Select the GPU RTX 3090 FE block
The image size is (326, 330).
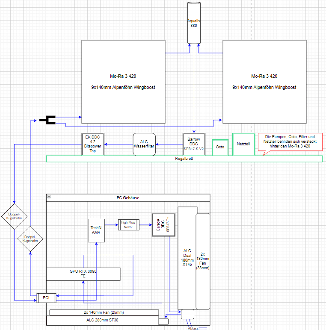click(x=83, y=274)
